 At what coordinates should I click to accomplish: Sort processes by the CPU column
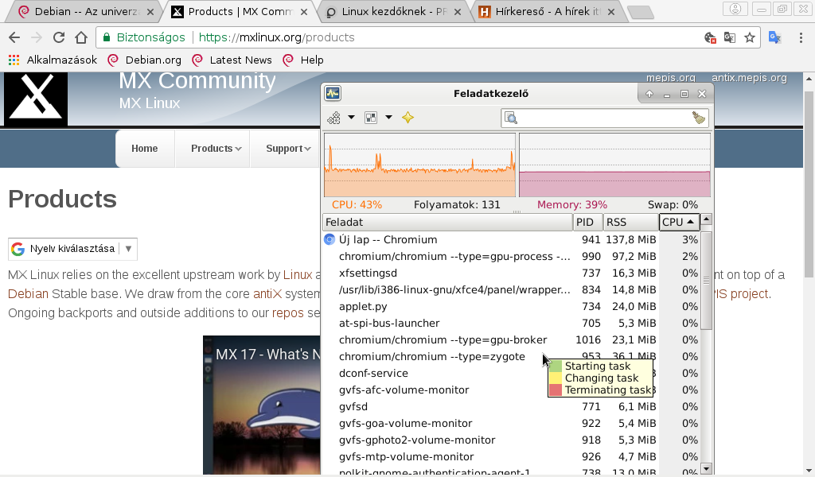[x=679, y=222]
